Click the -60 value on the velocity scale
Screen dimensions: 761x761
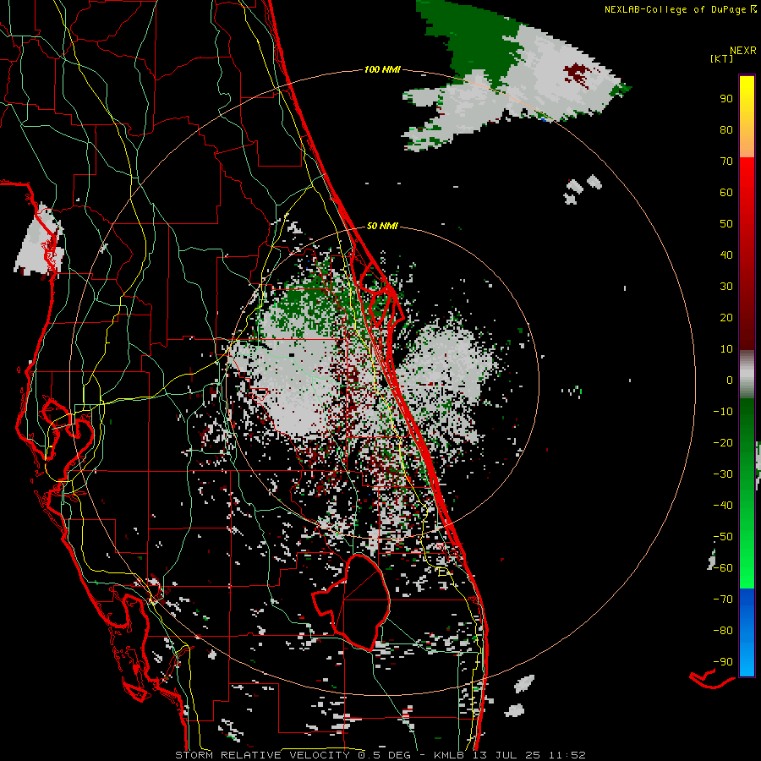pyautogui.click(x=723, y=568)
